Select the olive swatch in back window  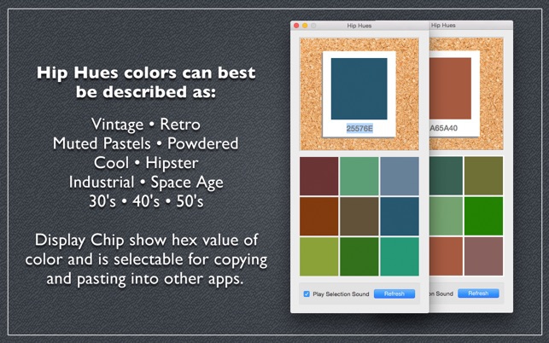(x=483, y=176)
